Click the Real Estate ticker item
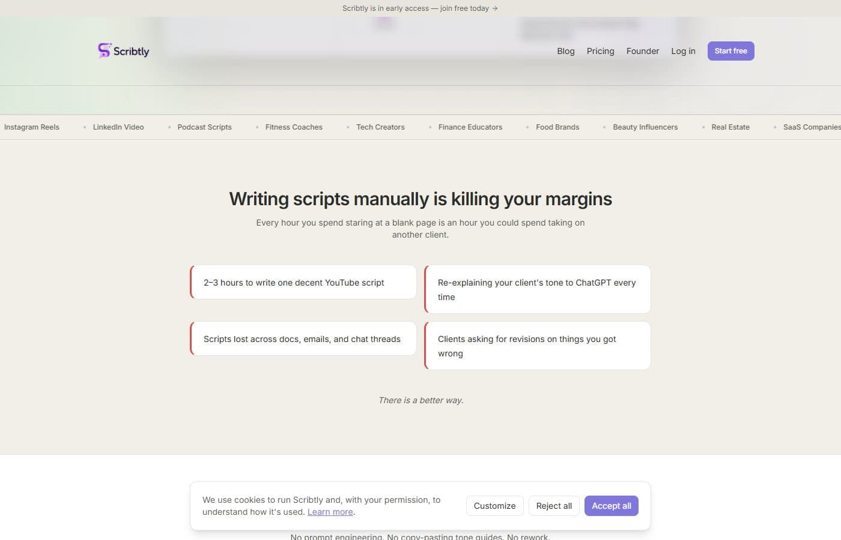Image resolution: width=841 pixels, height=540 pixels. pyautogui.click(x=730, y=127)
